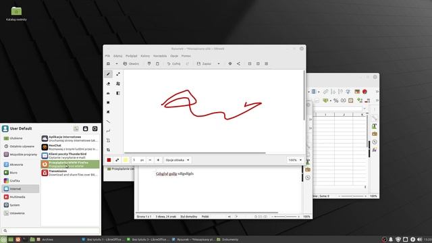Select the Curve tool in Drawing
The width and height of the screenshot is (432, 243).
(108, 131)
